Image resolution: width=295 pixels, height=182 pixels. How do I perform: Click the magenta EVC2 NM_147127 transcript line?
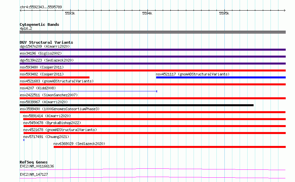coord(152,177)
